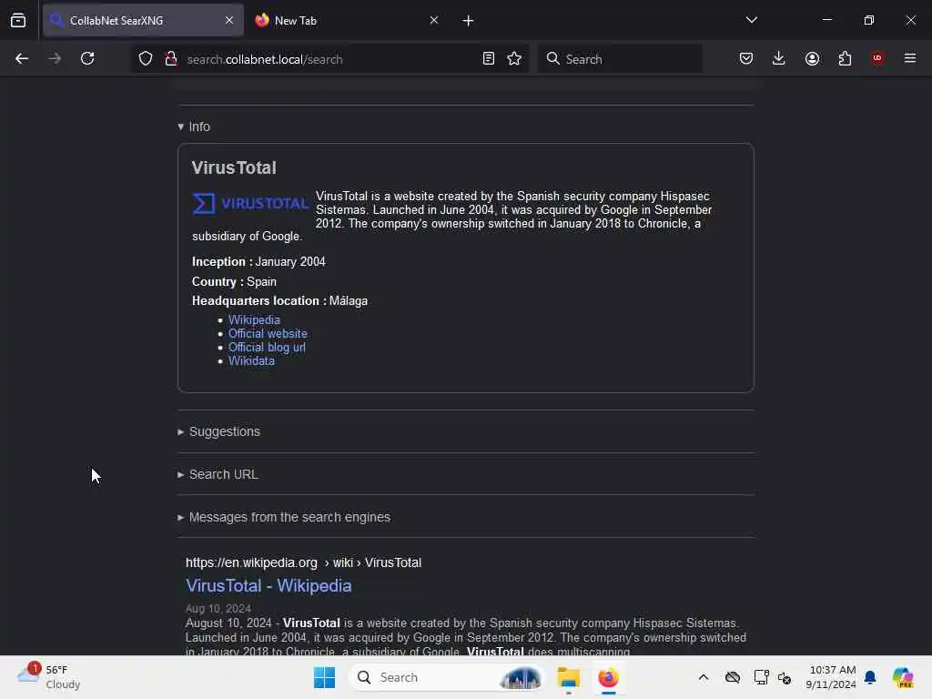Click the cloud sync tray icon
Image resolution: width=932 pixels, height=699 pixels.
click(733, 677)
